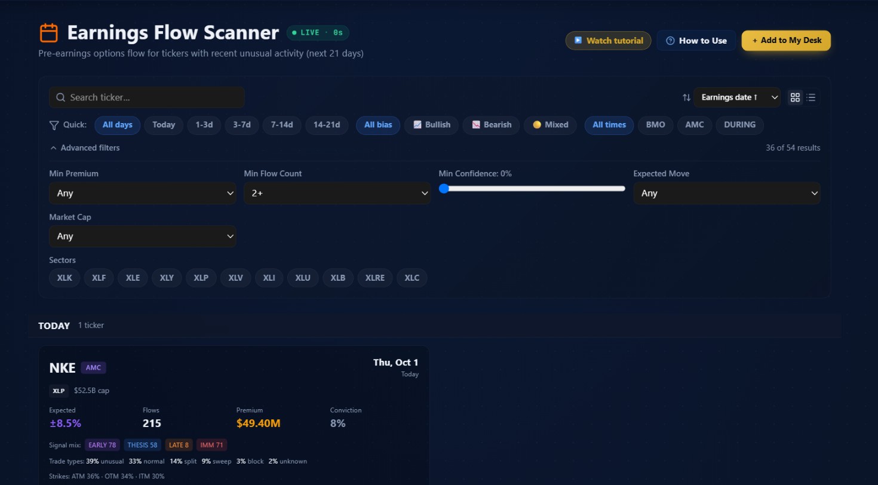Viewport: 878px width, 485px height.
Task: Toggle the XLV sector chip
Action: [x=235, y=278]
